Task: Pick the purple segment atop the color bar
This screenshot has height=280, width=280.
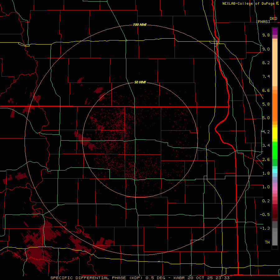Action: coord(275,31)
